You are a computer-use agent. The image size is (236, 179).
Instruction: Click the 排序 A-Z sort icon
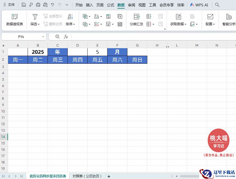[x=70, y=17]
